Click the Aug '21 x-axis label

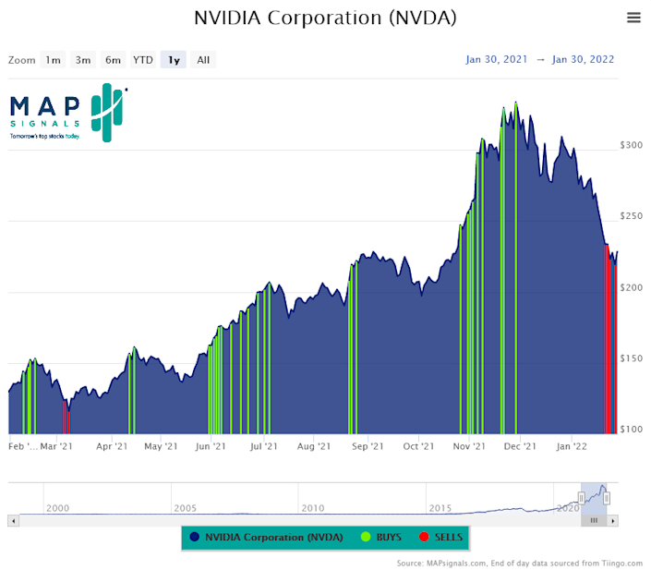314,446
